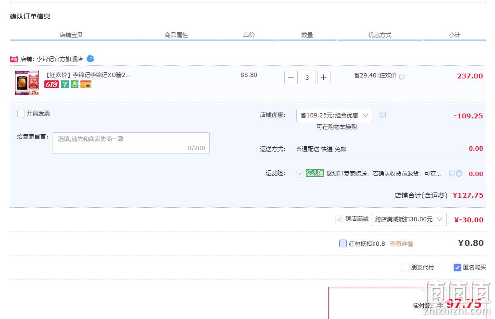This screenshot has height=319, width=495.
Task: Click the orange credit card badge
Action: click(86, 84)
